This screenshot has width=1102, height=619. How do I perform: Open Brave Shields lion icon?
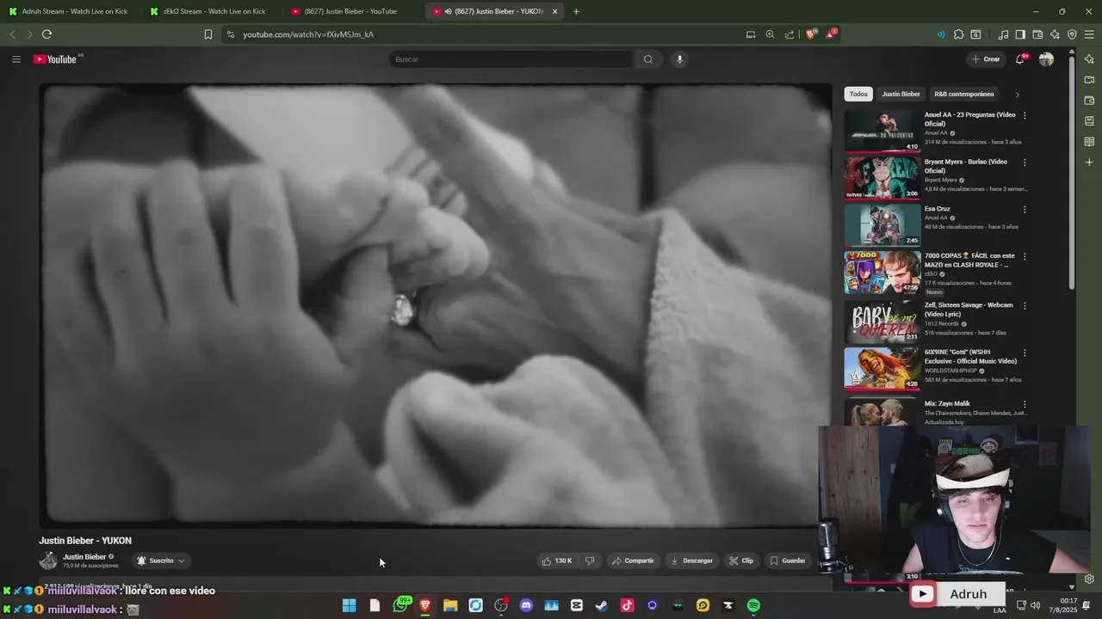click(x=810, y=34)
